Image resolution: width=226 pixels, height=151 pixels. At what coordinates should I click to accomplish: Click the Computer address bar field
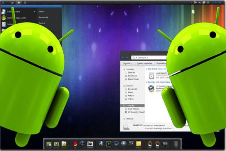[149, 58]
